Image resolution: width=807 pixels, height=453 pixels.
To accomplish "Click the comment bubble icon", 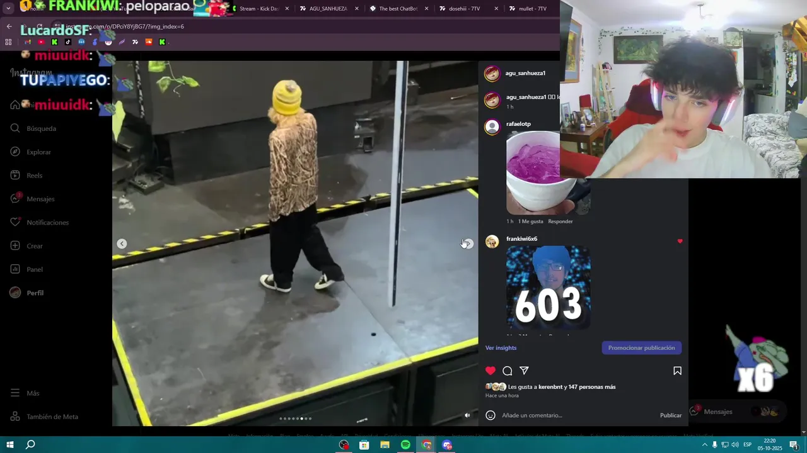I will [x=508, y=371].
